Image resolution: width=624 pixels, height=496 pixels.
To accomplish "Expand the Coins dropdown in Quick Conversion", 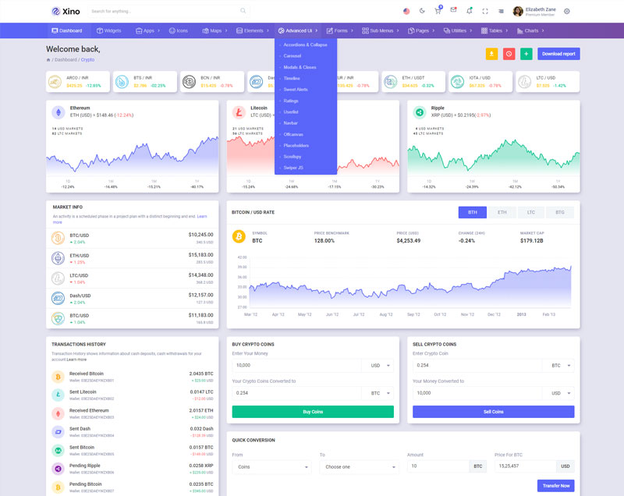I will [271, 467].
